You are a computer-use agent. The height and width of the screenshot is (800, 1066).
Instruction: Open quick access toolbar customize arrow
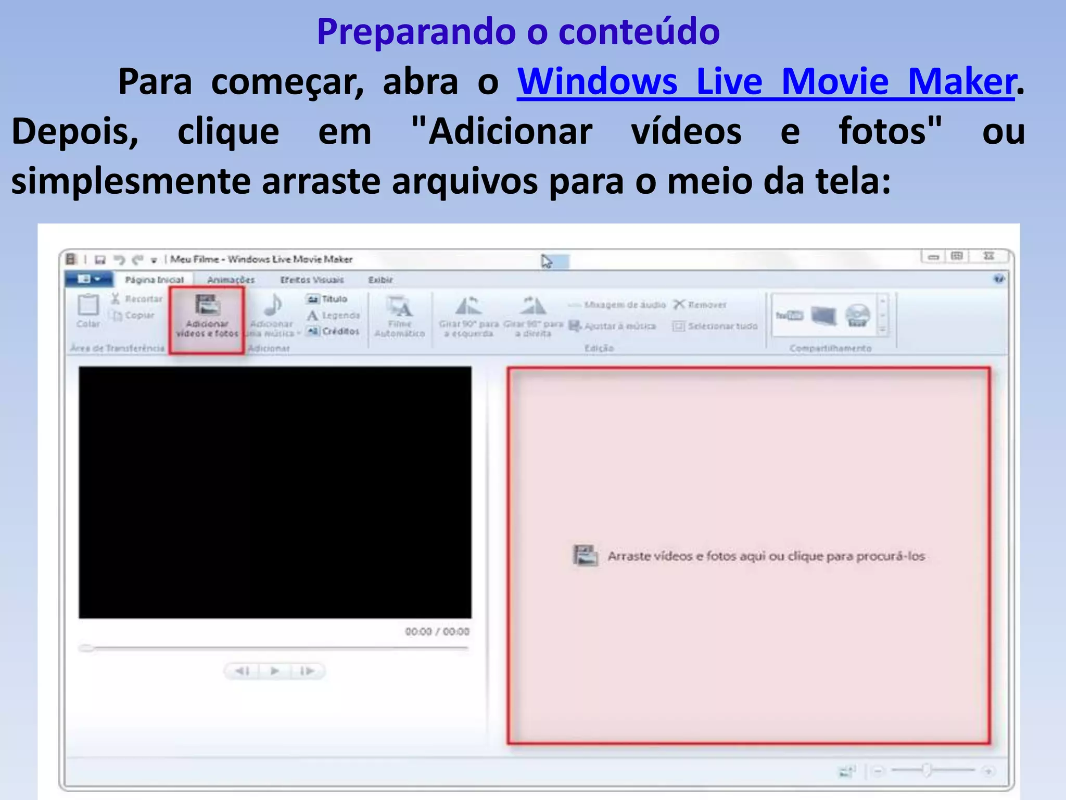154,260
